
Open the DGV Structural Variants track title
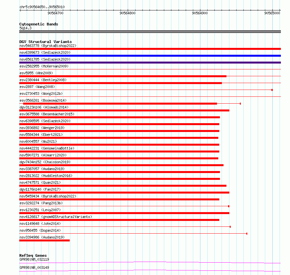coord(46,42)
